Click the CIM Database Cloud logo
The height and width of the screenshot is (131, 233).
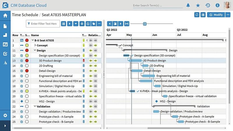coord(5,5)
